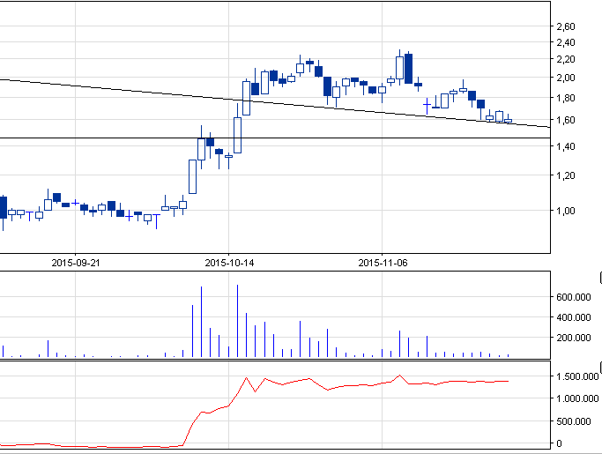Click the 2,60 price axis label

[566, 26]
